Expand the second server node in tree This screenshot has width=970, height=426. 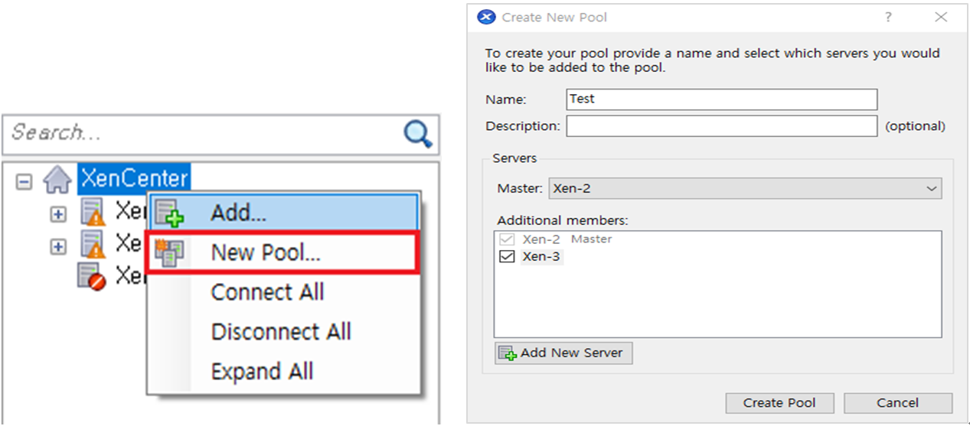[58, 247]
